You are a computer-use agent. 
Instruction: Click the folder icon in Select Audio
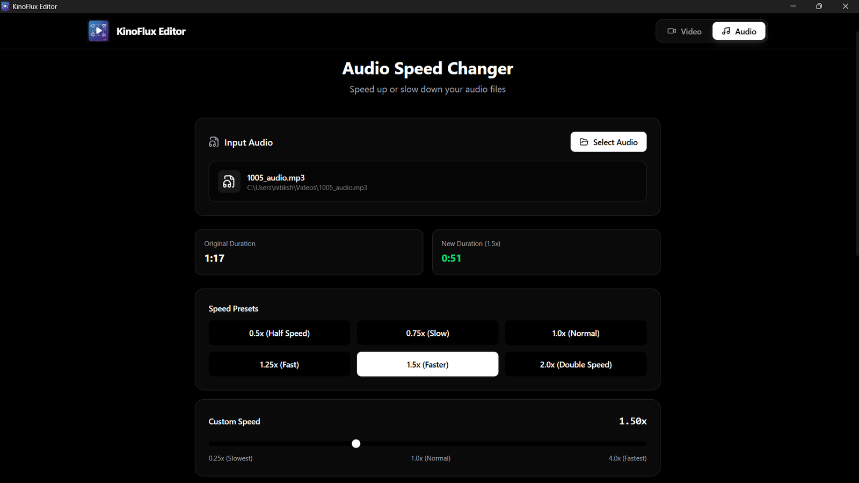(584, 142)
